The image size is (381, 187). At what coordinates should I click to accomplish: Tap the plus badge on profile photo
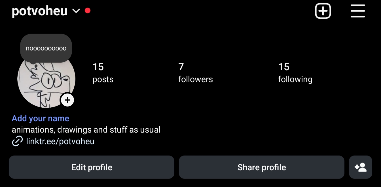tap(67, 100)
